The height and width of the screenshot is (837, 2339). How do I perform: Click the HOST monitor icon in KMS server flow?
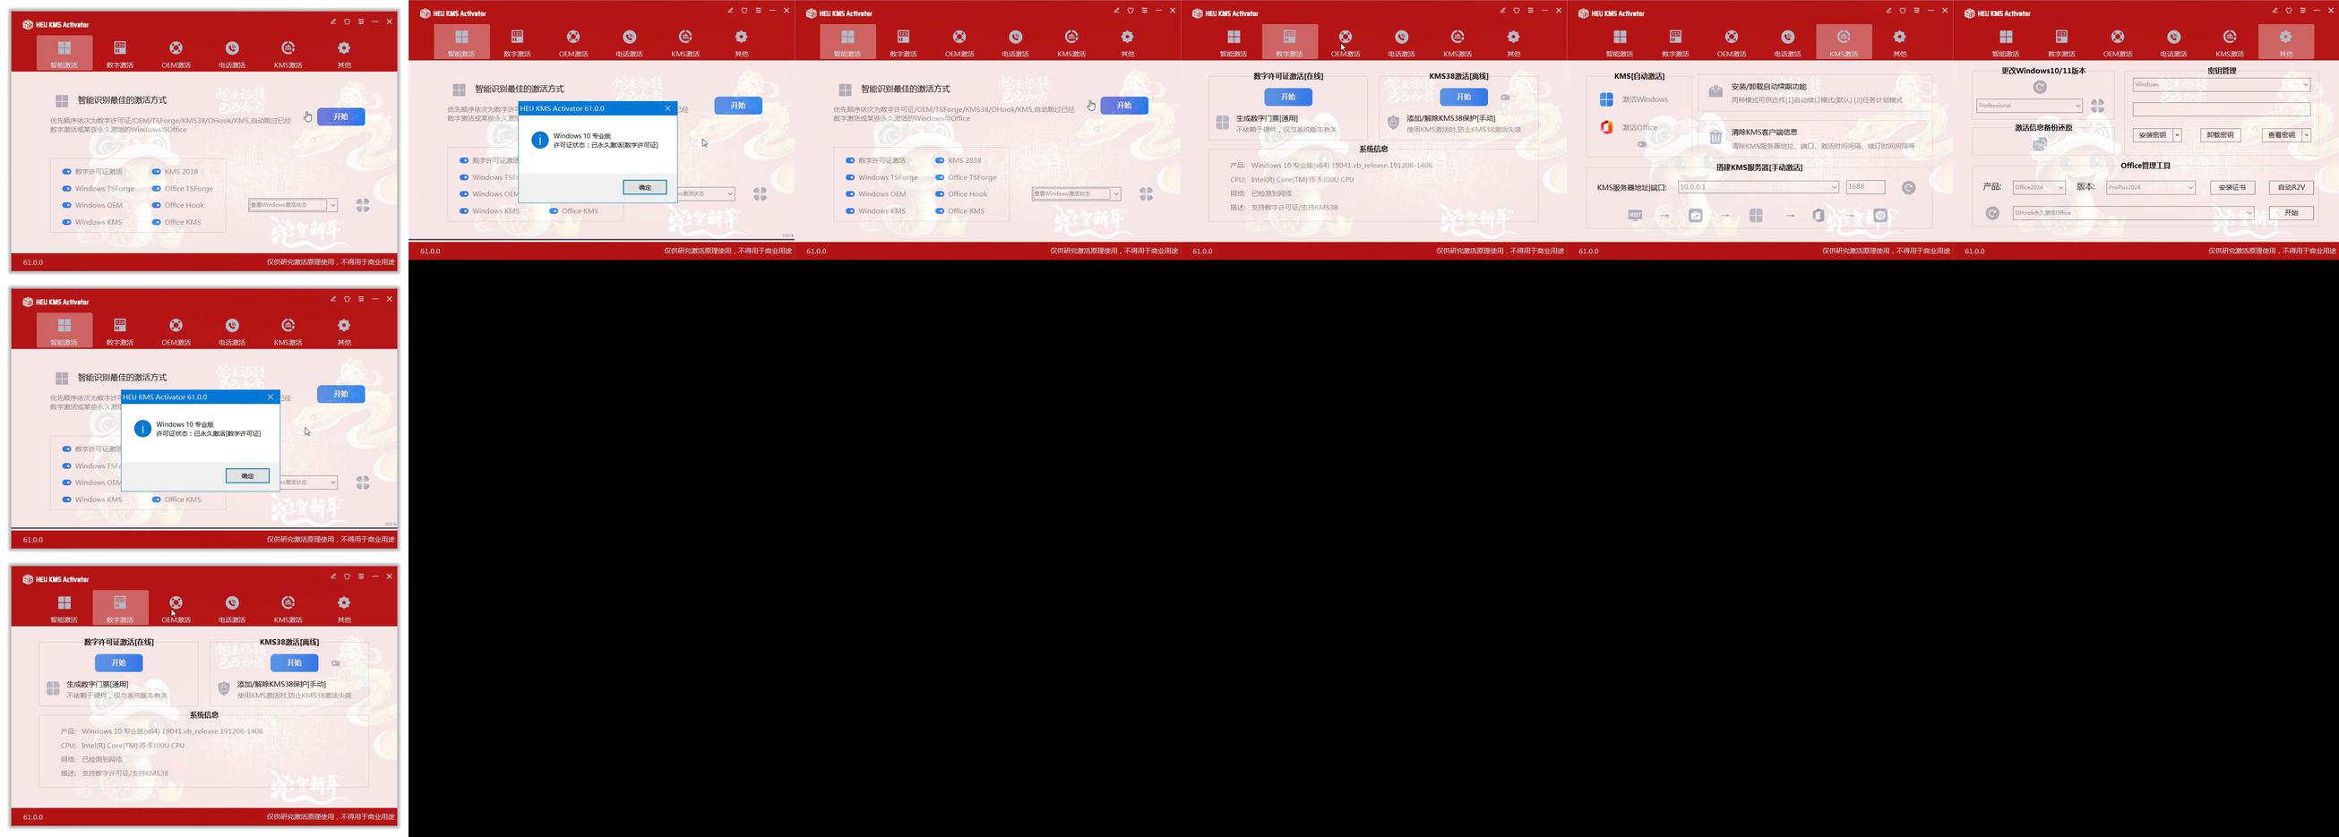(x=1634, y=215)
